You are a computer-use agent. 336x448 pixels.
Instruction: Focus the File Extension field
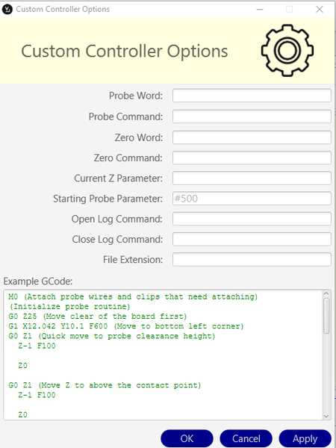252,259
